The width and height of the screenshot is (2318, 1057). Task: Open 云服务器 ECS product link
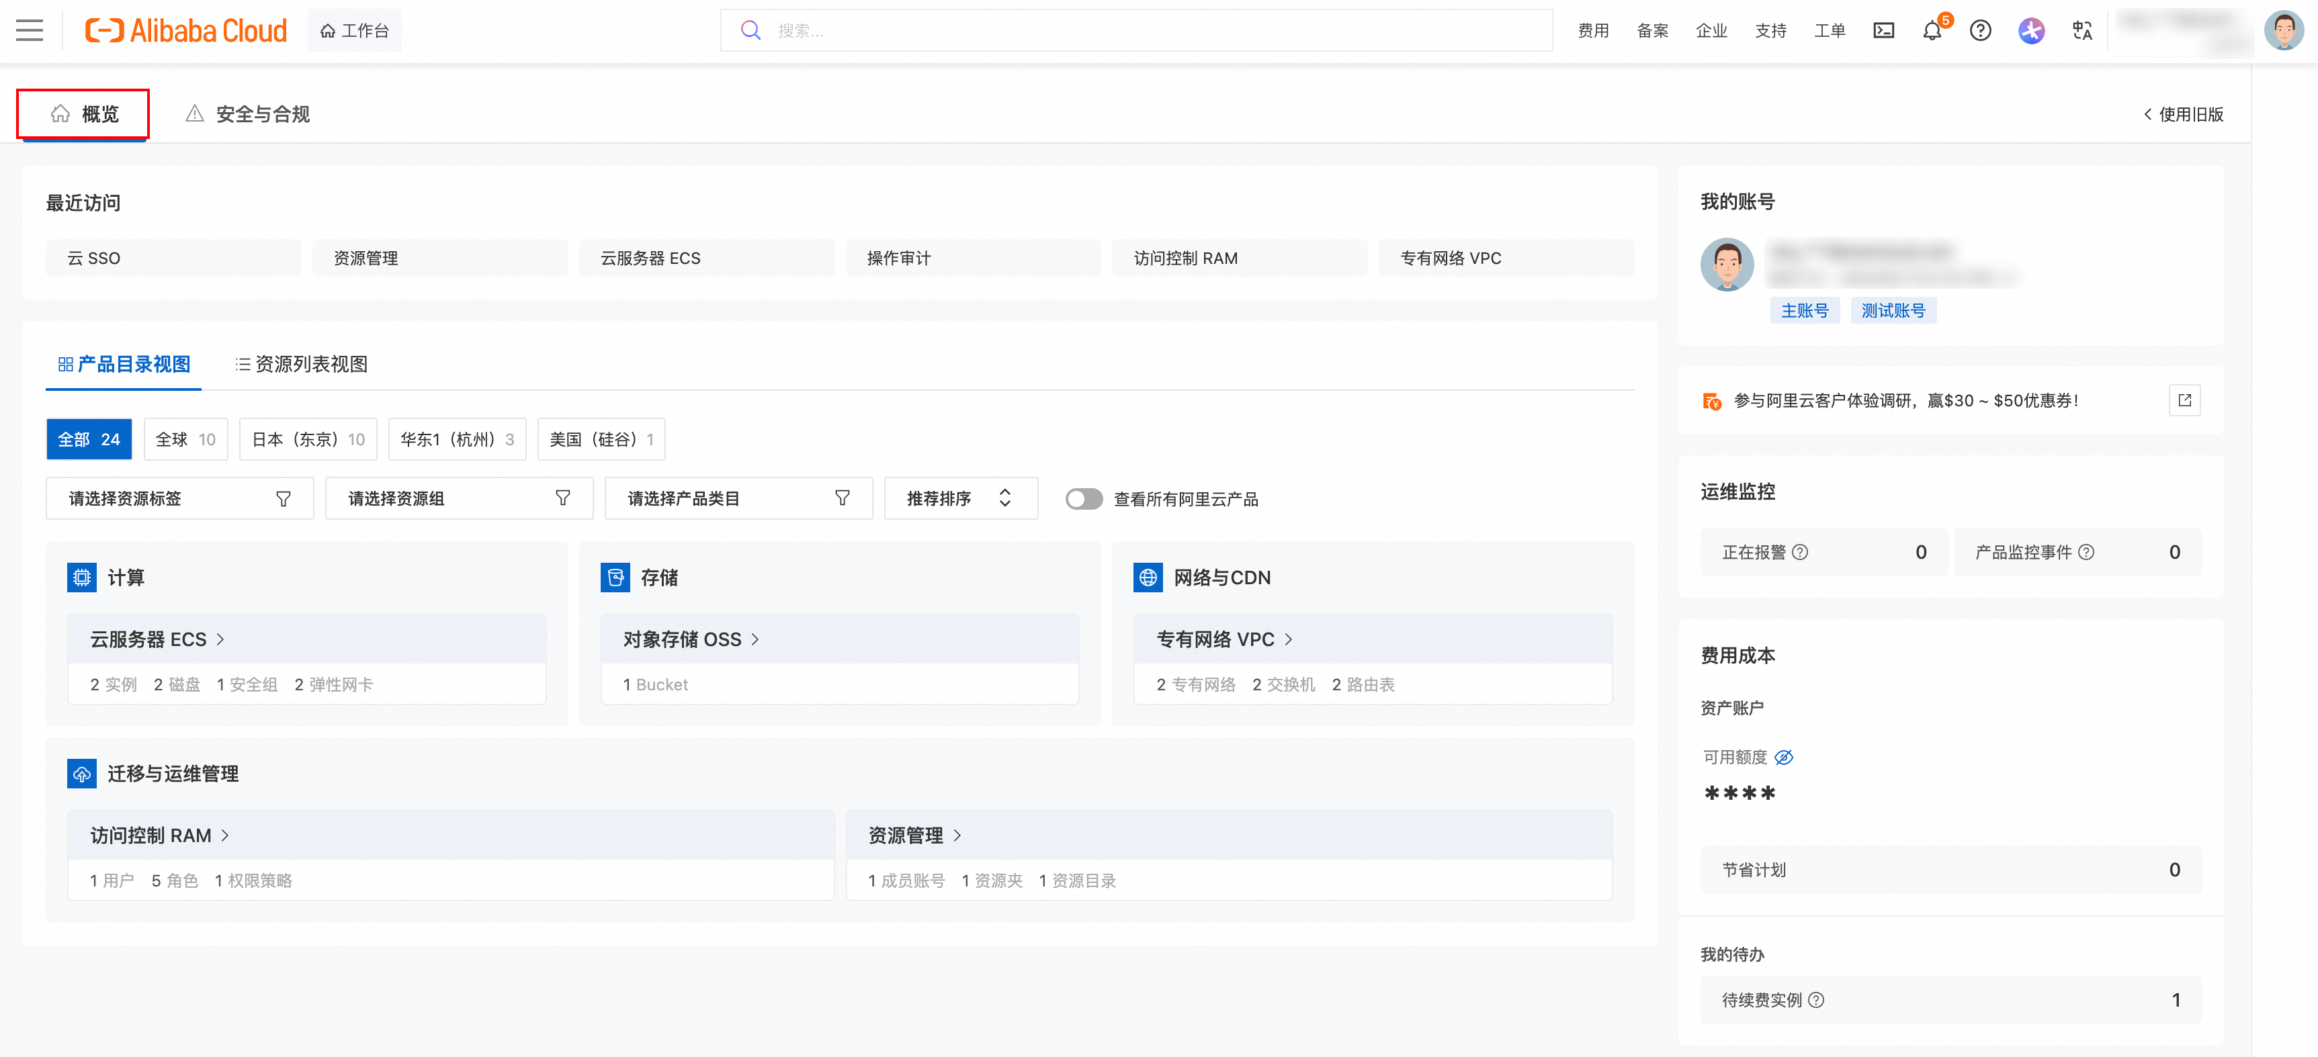click(x=157, y=639)
